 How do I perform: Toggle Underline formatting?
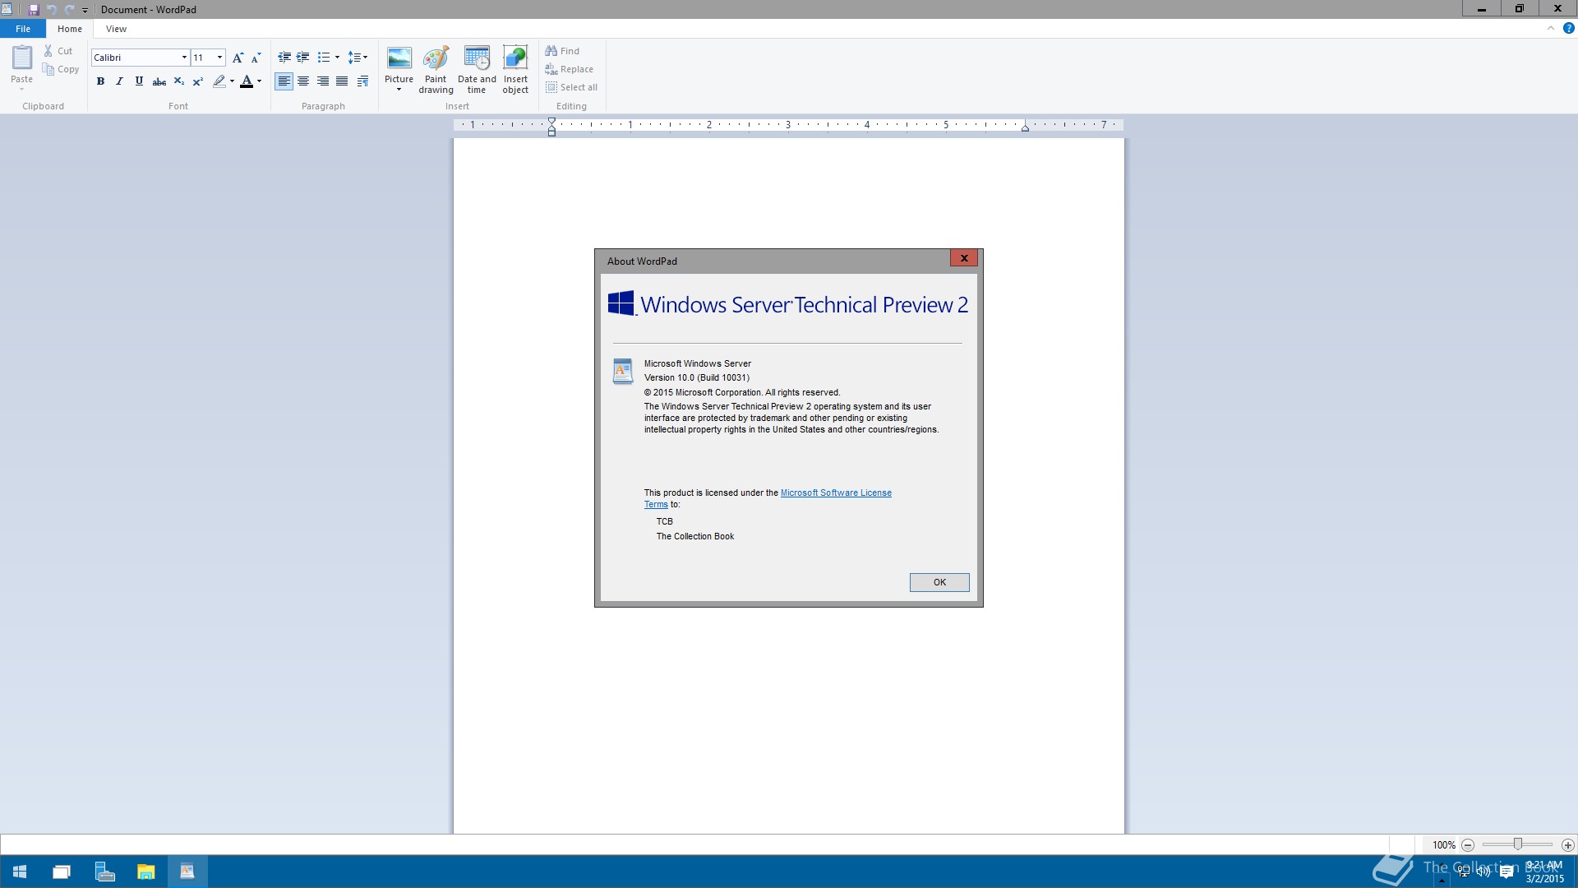point(139,81)
